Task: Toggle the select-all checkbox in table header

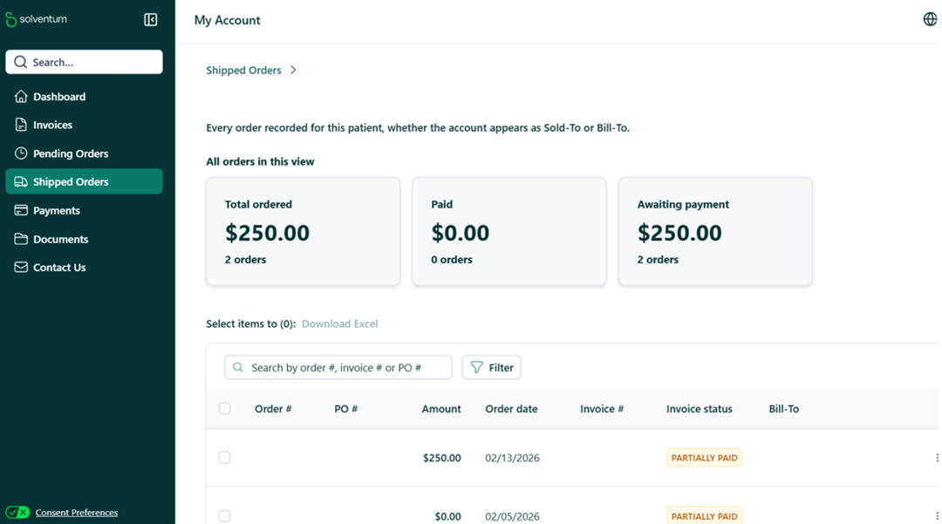Action: pyautogui.click(x=225, y=409)
